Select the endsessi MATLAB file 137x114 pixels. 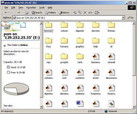point(80,90)
